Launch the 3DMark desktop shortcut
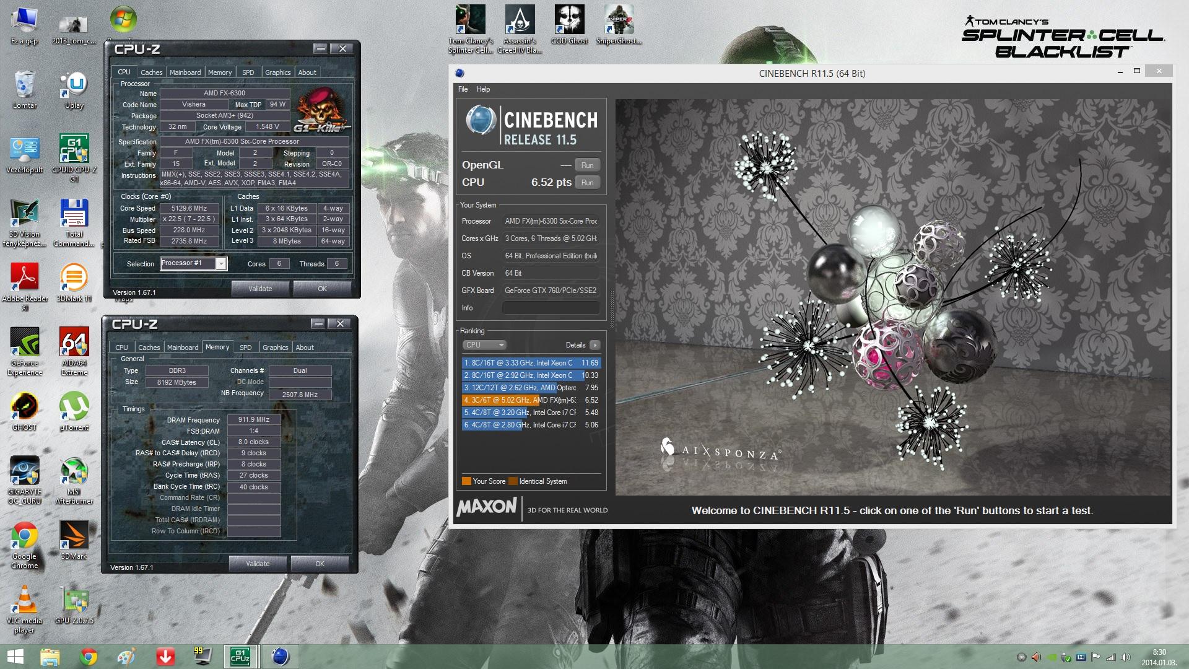 [x=74, y=540]
